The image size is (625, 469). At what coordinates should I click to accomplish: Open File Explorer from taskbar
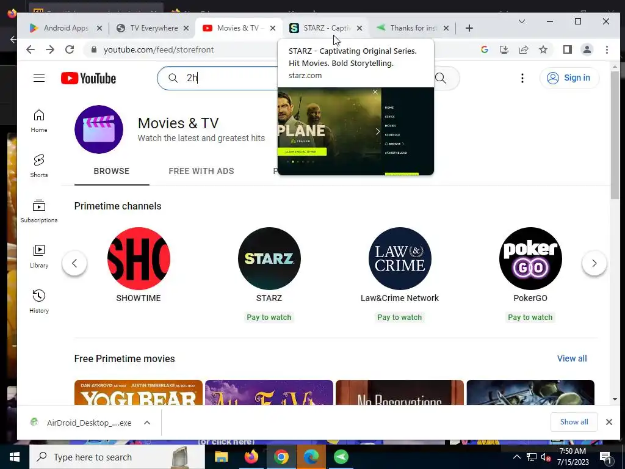221,457
